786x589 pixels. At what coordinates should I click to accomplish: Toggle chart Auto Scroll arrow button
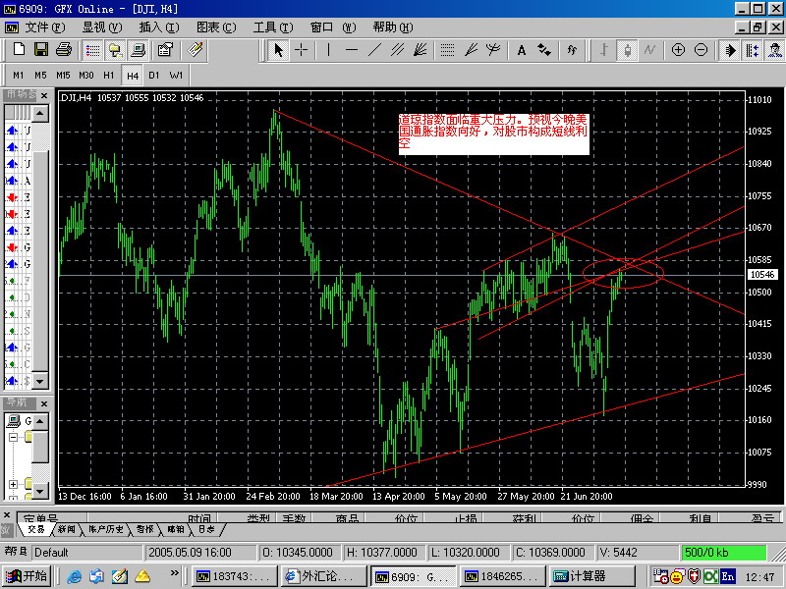[x=730, y=50]
